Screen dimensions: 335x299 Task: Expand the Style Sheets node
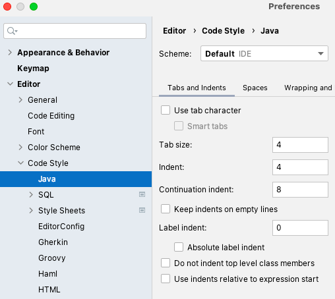point(31,211)
